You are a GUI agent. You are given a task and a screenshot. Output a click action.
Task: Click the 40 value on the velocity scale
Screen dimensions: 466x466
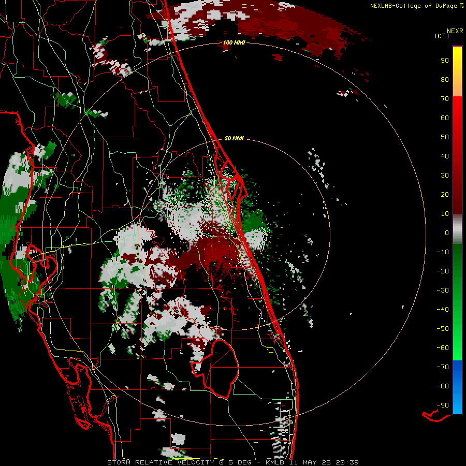click(445, 156)
